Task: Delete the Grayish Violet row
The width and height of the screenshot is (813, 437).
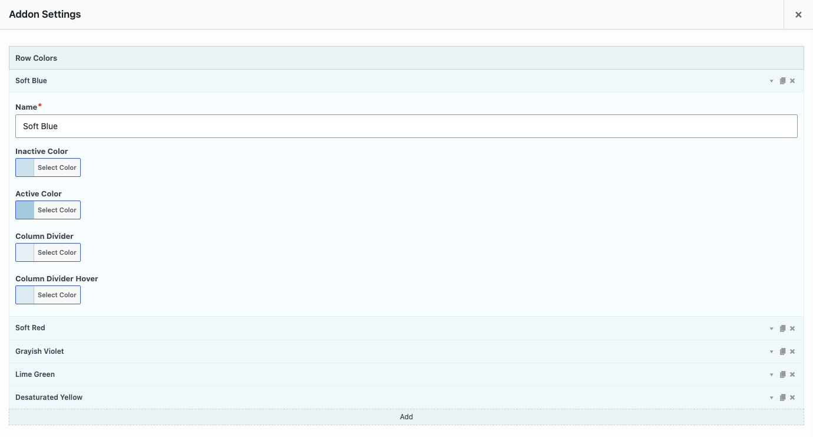Action: pos(792,351)
